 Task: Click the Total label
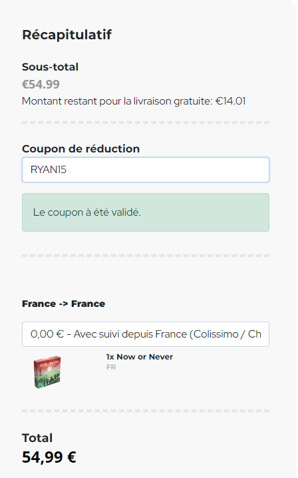pyautogui.click(x=37, y=438)
